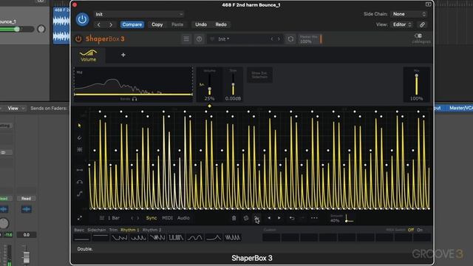473x266 pixels.
Task: Click the Redo button
Action: [221, 24]
